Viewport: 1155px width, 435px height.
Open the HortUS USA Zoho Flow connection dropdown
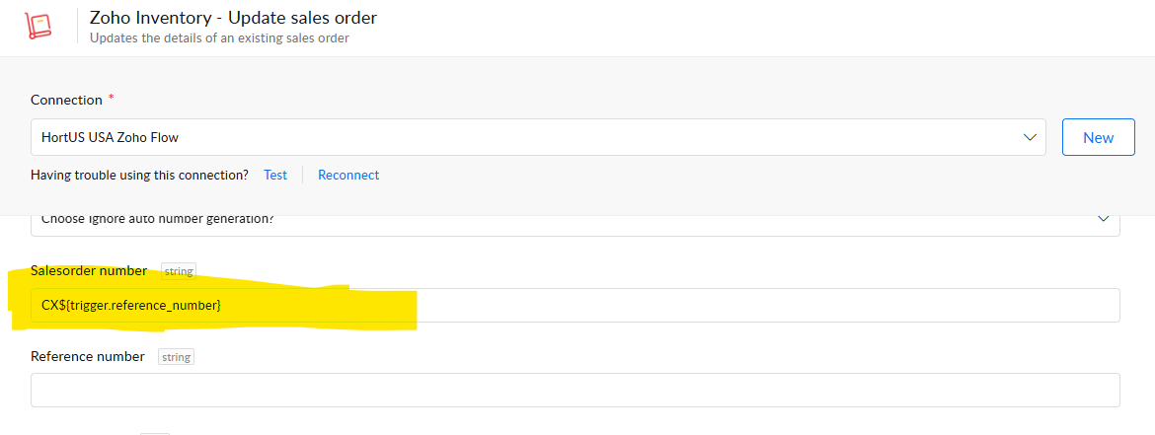pos(538,138)
